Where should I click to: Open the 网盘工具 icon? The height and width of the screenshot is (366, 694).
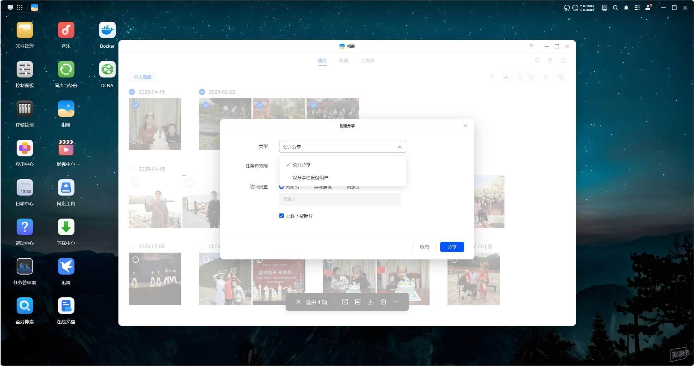[66, 188]
